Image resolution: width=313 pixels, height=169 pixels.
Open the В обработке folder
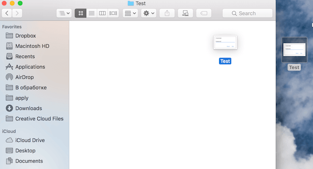(31, 87)
